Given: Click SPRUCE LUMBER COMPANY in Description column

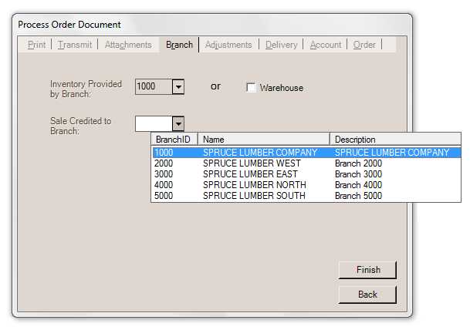Looking at the screenshot, I should coord(392,153).
